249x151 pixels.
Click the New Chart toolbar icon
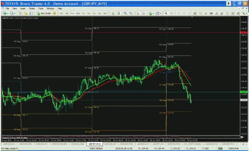pos(4,14)
